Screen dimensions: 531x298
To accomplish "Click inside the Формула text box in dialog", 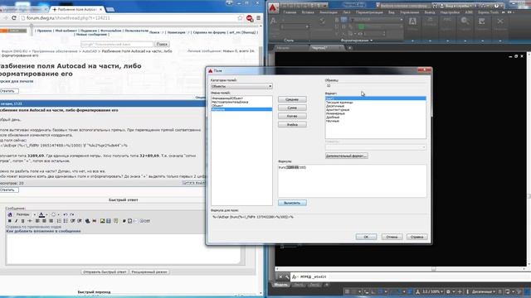I will click(352, 180).
